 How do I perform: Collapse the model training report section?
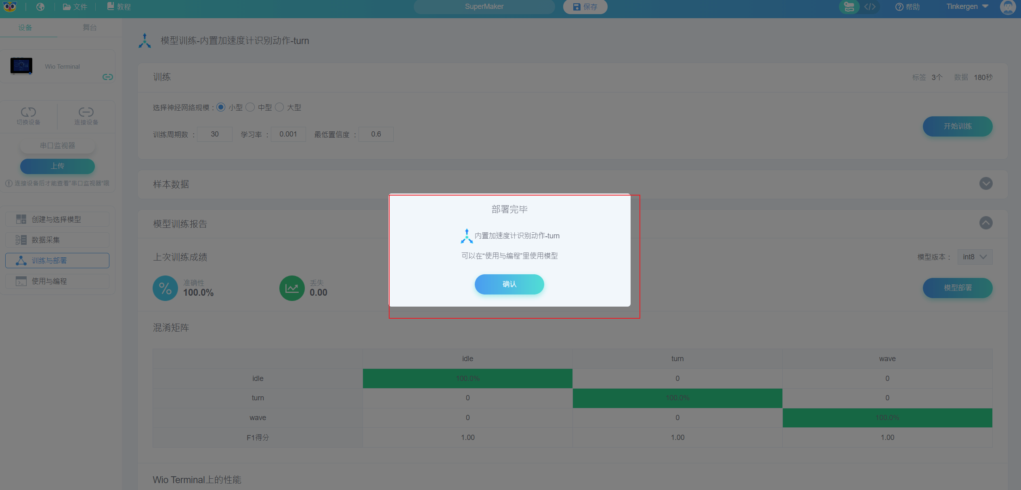[x=985, y=223]
